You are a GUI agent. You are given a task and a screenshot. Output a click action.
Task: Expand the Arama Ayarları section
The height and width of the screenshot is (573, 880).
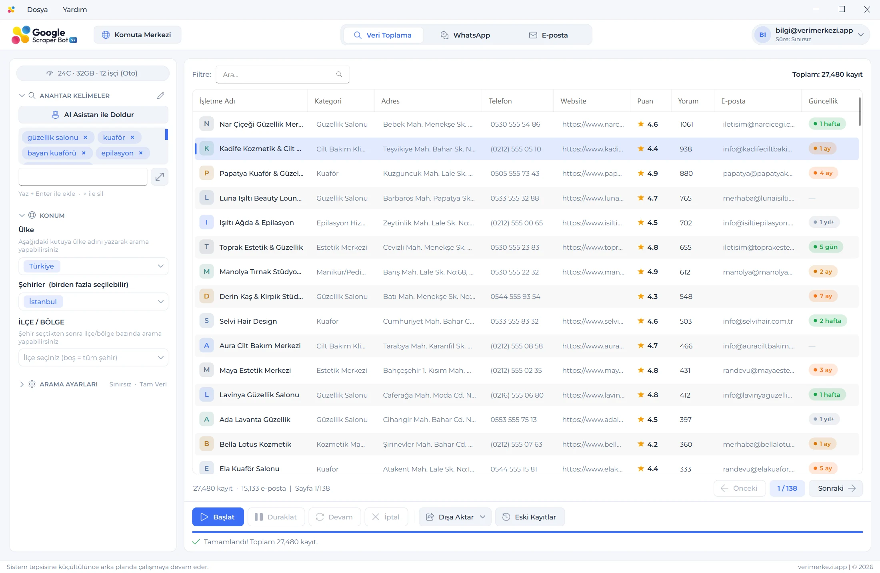coord(22,384)
